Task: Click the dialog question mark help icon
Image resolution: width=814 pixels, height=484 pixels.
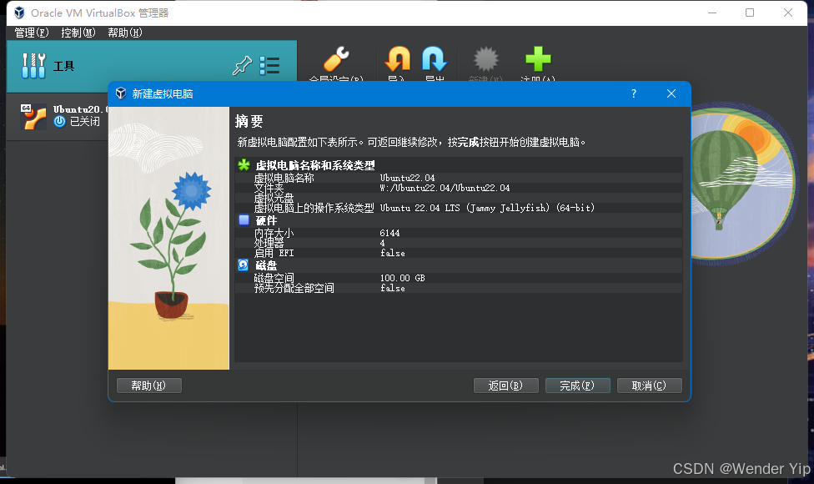Action: (633, 93)
